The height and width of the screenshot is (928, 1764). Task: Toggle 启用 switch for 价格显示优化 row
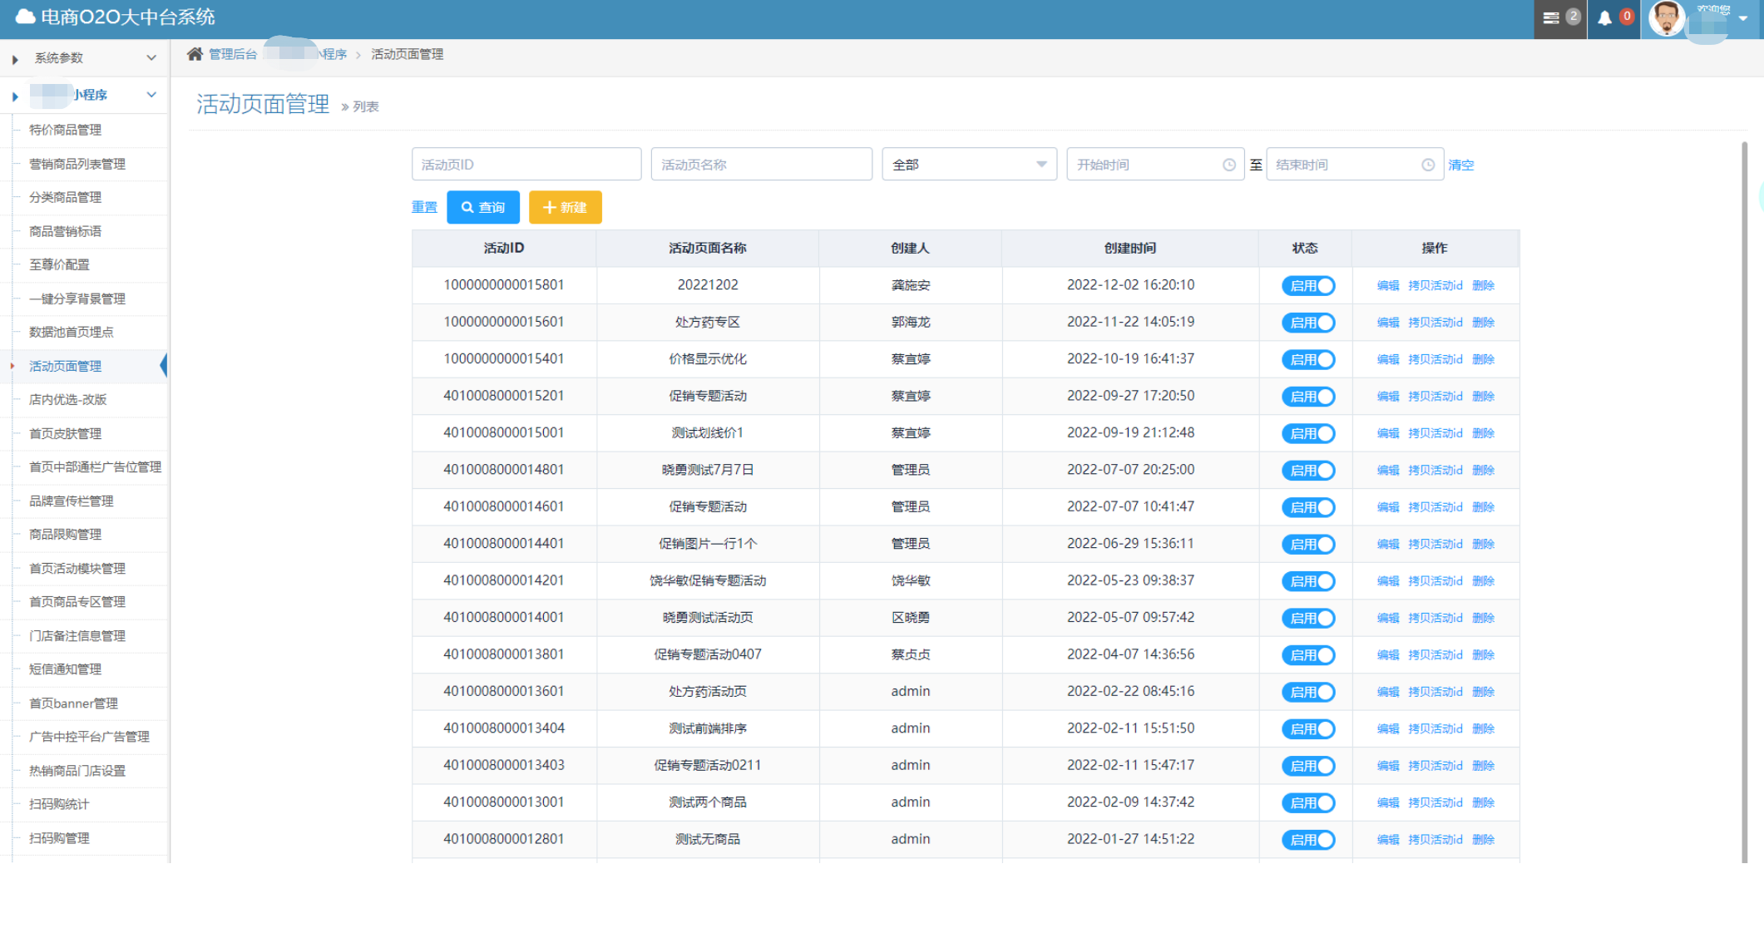pyautogui.click(x=1308, y=359)
